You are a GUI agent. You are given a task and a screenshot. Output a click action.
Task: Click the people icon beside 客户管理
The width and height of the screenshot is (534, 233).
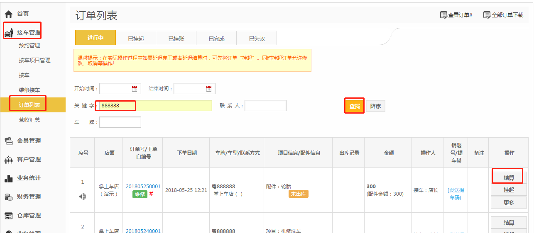tap(8, 160)
